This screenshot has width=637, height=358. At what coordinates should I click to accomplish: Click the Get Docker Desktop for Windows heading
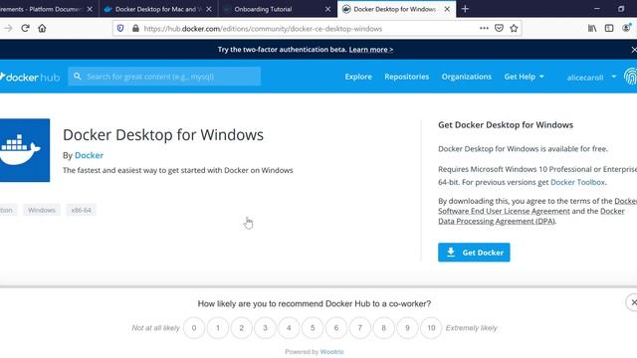click(x=506, y=125)
